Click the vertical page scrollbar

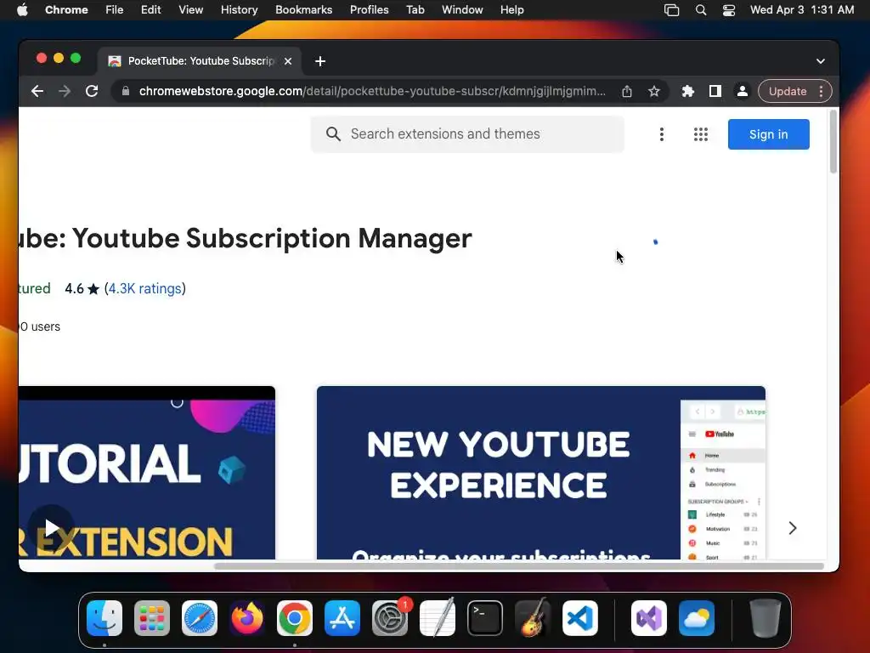(833, 142)
